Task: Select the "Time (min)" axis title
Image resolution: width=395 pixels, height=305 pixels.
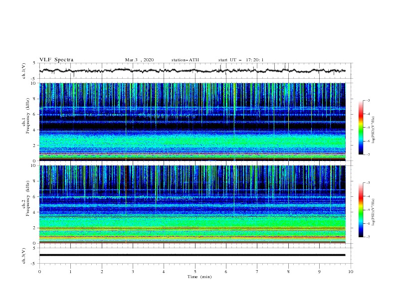Action: point(199,277)
